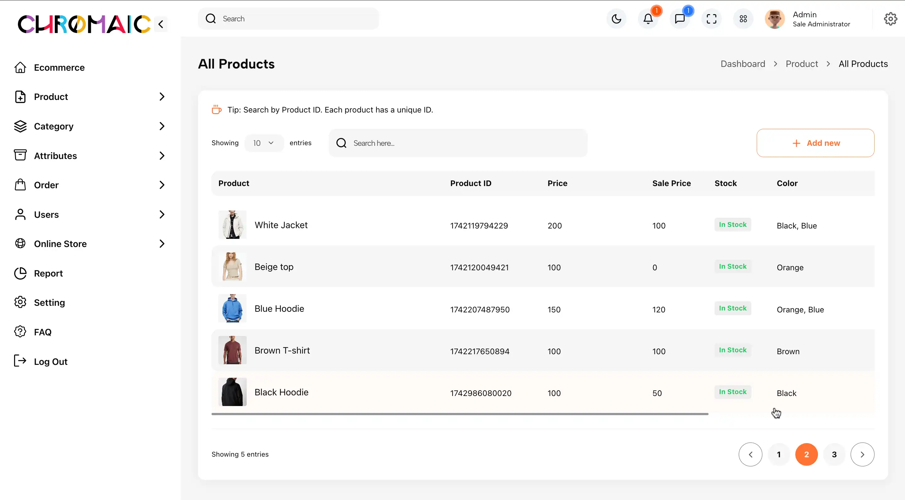Open the apps grid icon
This screenshot has height=500, width=905.
tap(743, 19)
